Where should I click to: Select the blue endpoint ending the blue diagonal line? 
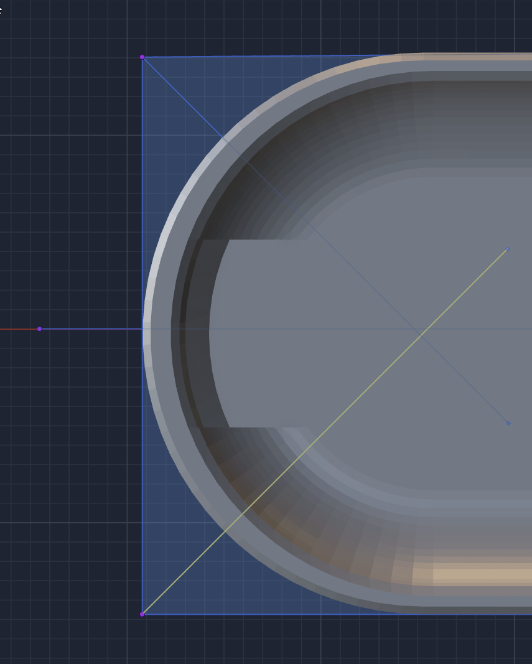508,423
